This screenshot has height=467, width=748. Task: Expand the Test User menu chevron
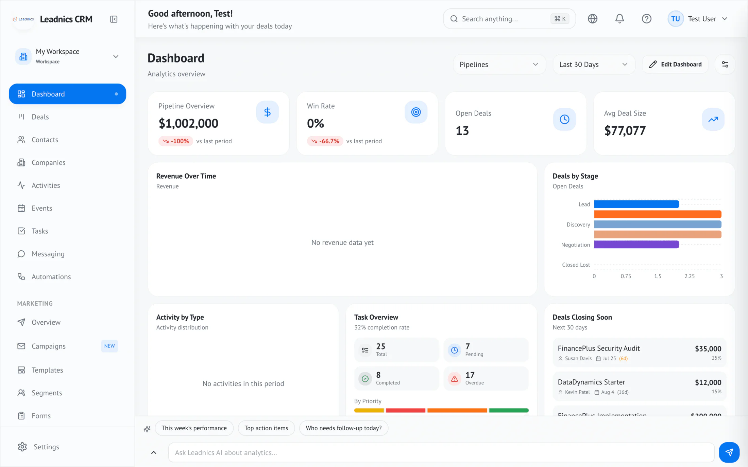tap(725, 19)
